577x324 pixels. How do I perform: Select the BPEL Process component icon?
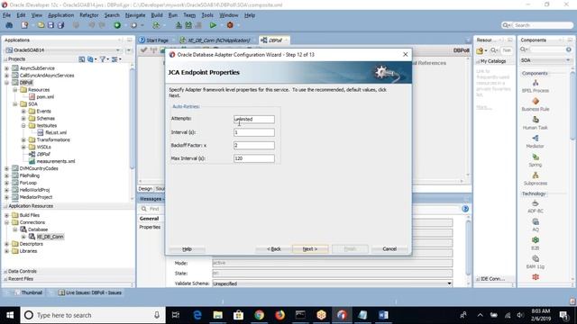[536, 83]
